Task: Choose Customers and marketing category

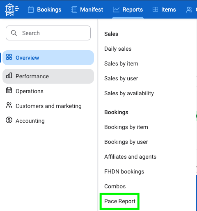Action: pos(48,106)
